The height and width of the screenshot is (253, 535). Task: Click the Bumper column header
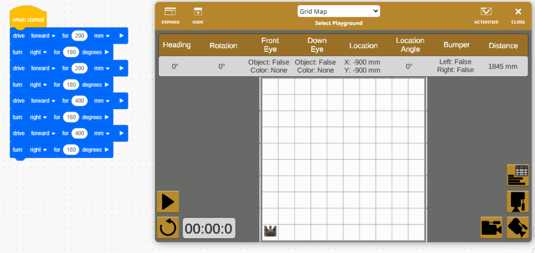pos(457,45)
